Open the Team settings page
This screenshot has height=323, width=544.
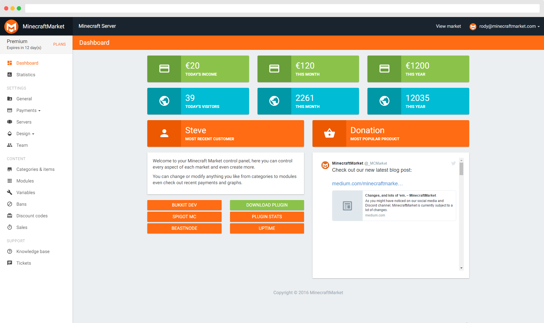(22, 145)
